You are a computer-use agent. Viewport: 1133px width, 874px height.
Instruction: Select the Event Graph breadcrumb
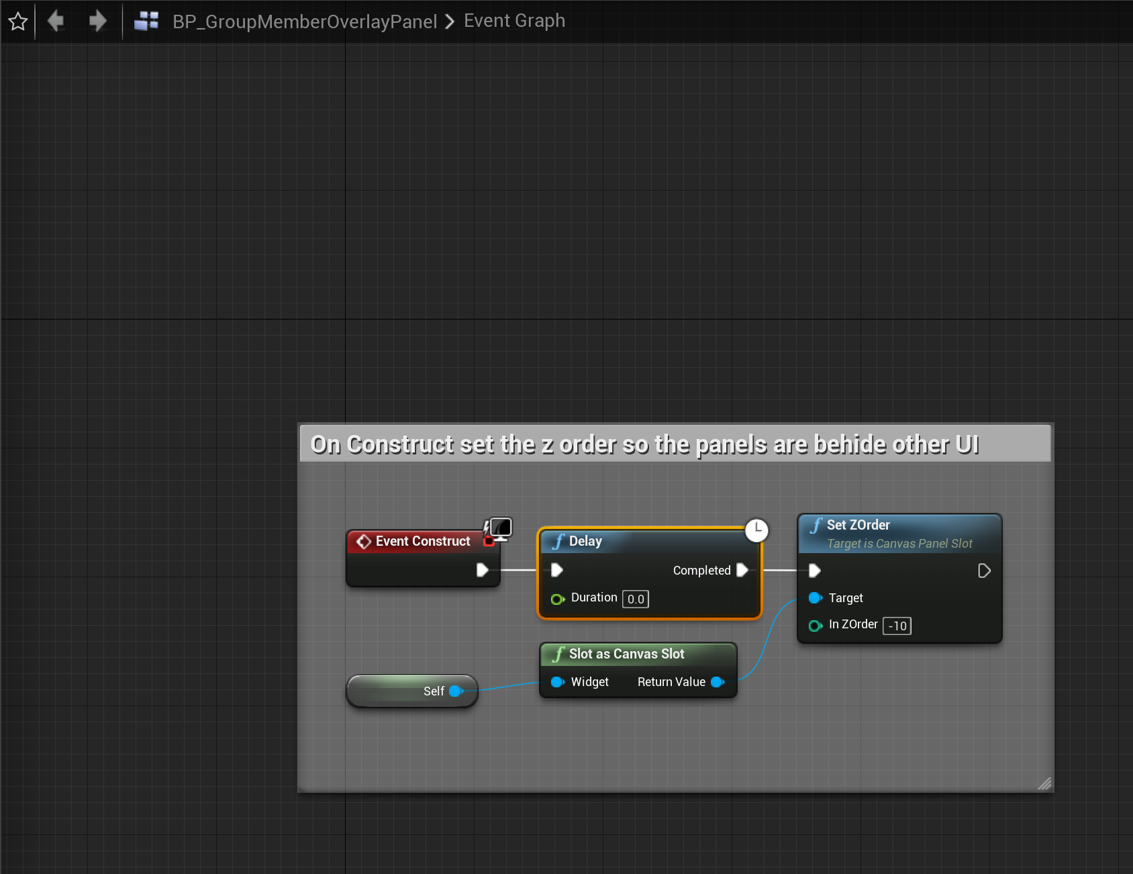coord(515,21)
